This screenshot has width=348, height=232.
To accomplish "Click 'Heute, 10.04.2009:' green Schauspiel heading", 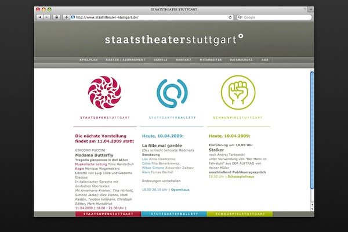I will click(229, 136).
